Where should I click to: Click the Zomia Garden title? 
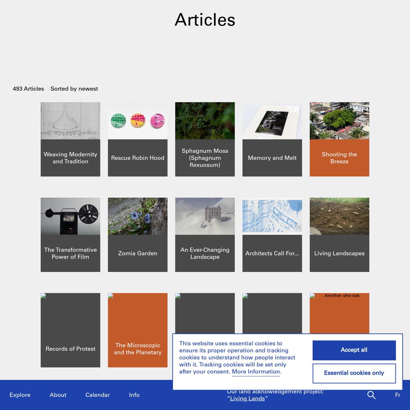(137, 253)
